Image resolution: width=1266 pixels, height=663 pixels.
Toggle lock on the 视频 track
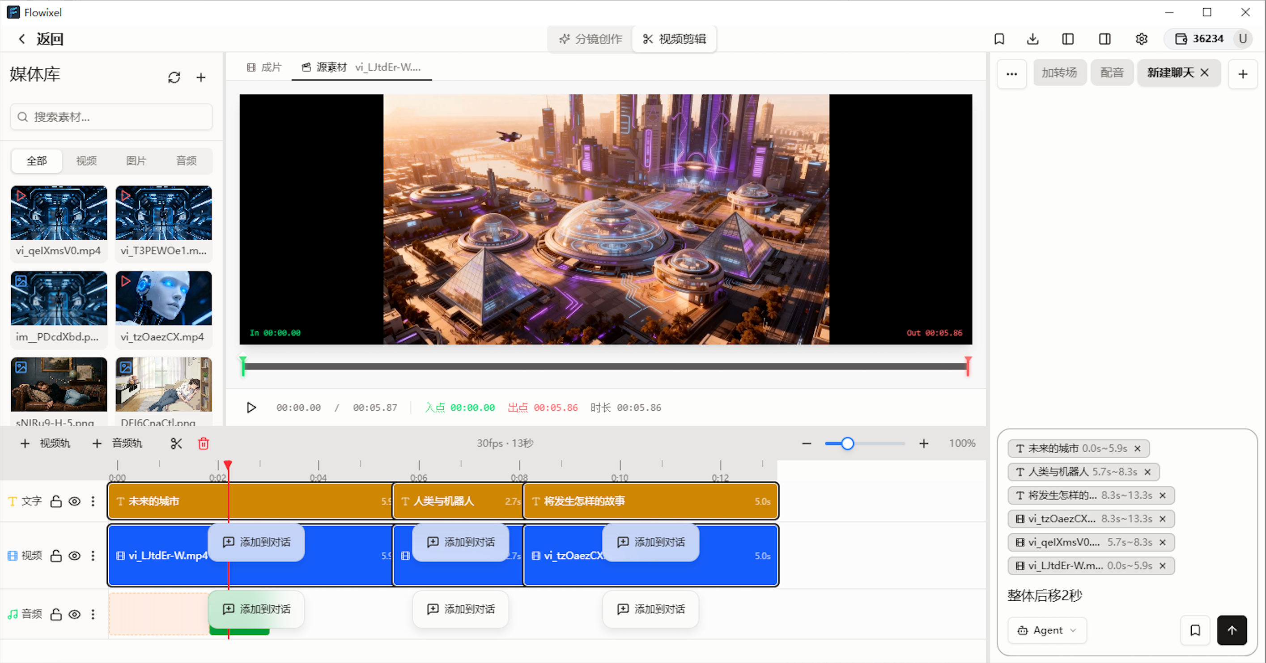[x=56, y=556]
